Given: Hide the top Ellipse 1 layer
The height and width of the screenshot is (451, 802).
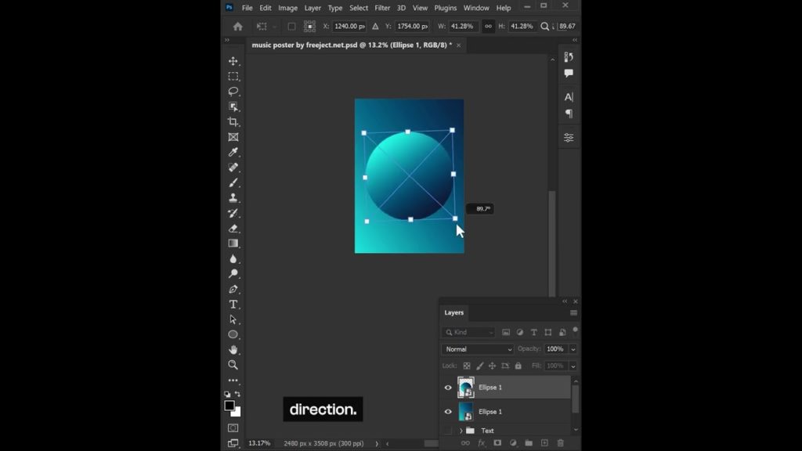Looking at the screenshot, I should [449, 387].
